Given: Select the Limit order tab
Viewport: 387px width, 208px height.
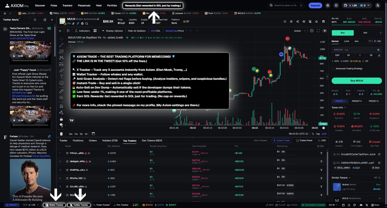Looking at the screenshot, I should point(346,41).
